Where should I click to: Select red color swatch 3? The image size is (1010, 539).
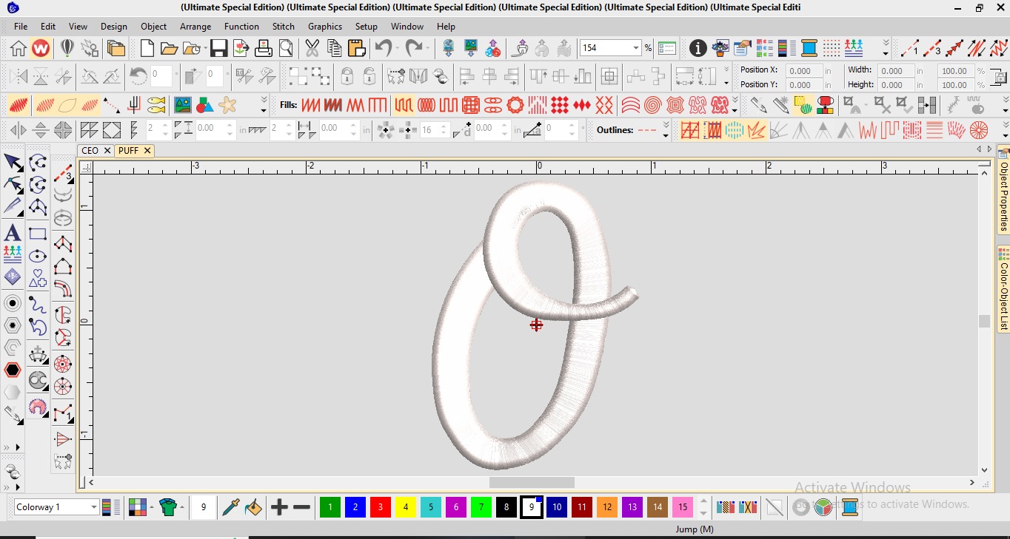coord(381,507)
